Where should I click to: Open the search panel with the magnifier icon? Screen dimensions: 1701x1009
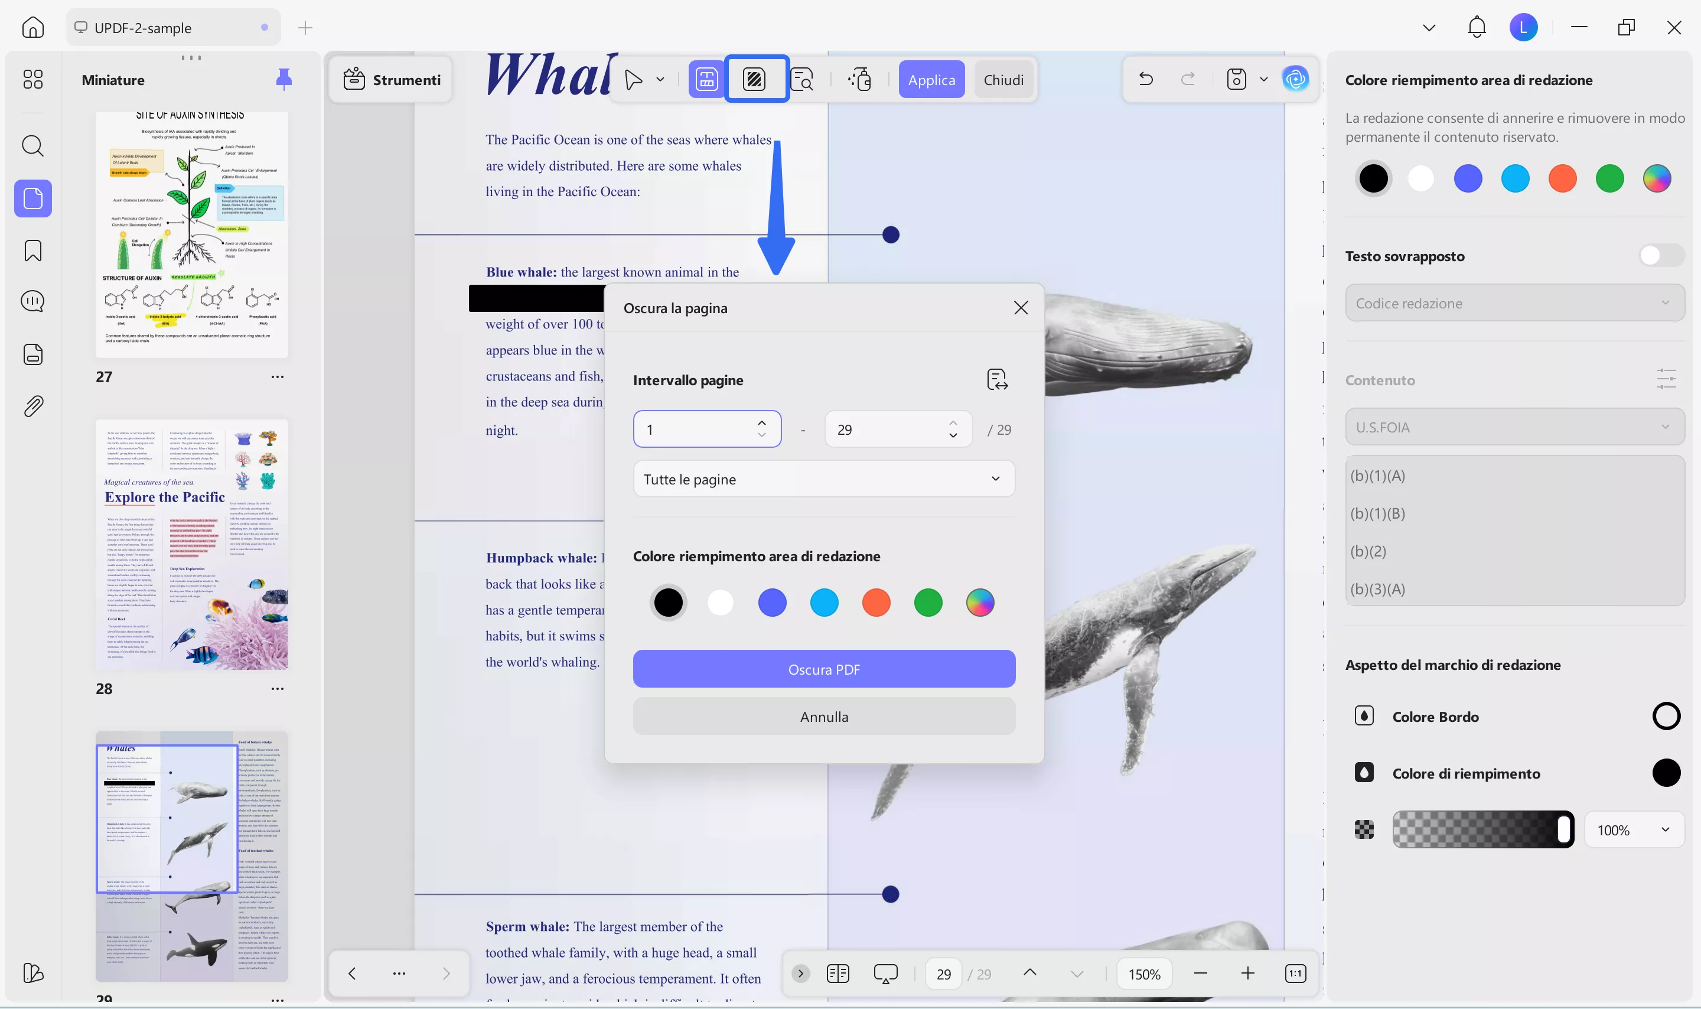32,145
